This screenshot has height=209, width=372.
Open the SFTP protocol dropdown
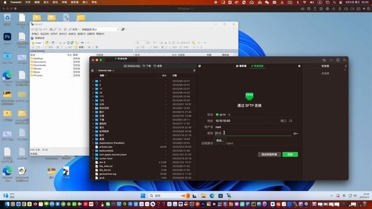223,115
